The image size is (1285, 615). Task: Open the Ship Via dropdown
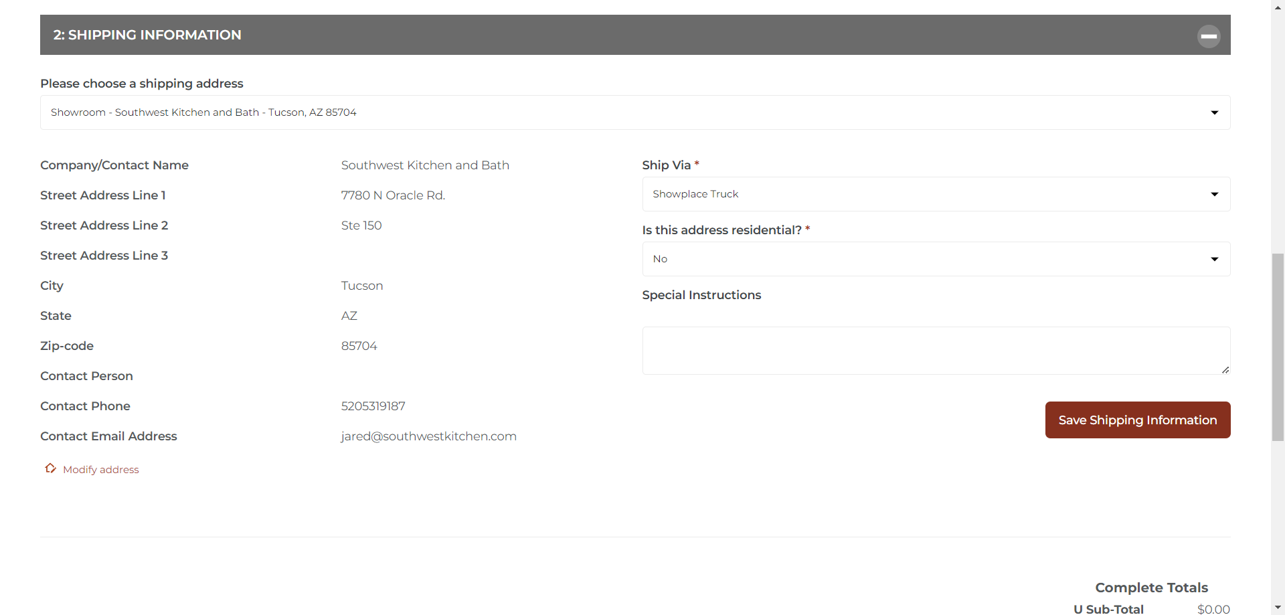936,194
